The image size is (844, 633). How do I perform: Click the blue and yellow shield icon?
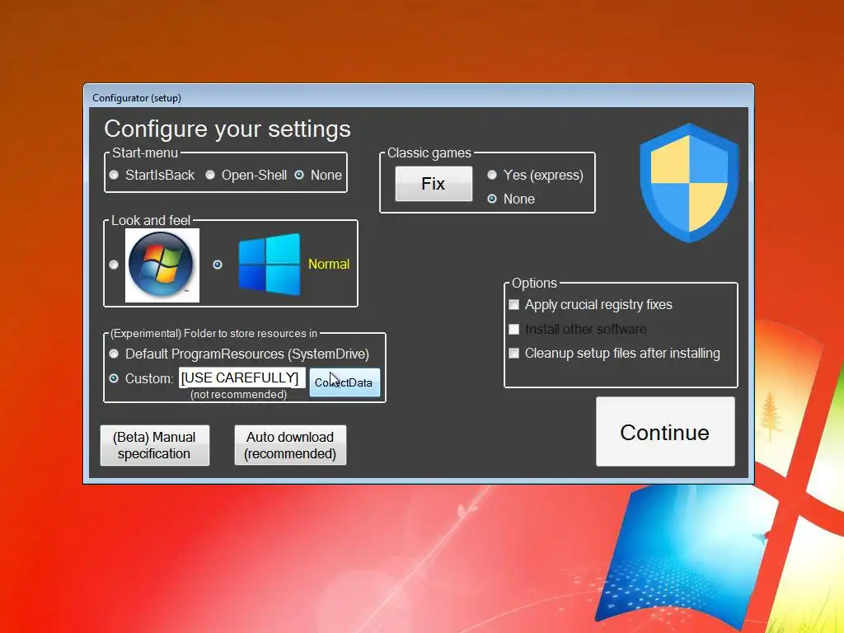(689, 183)
